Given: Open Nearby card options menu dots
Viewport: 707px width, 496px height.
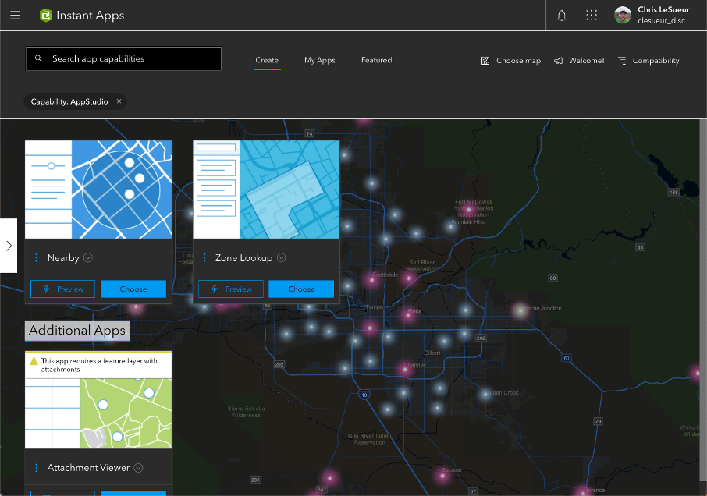Looking at the screenshot, I should (x=37, y=257).
